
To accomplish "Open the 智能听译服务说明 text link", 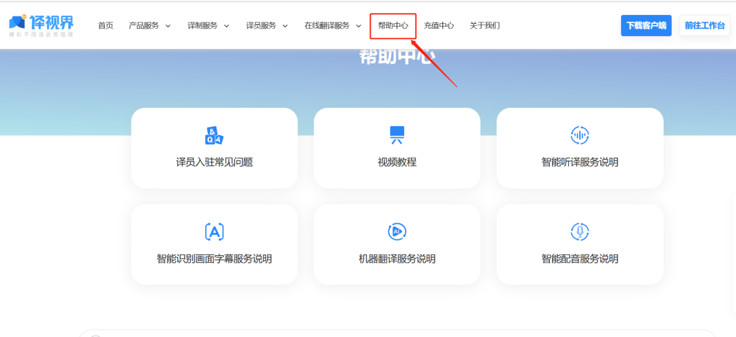I will click(580, 162).
